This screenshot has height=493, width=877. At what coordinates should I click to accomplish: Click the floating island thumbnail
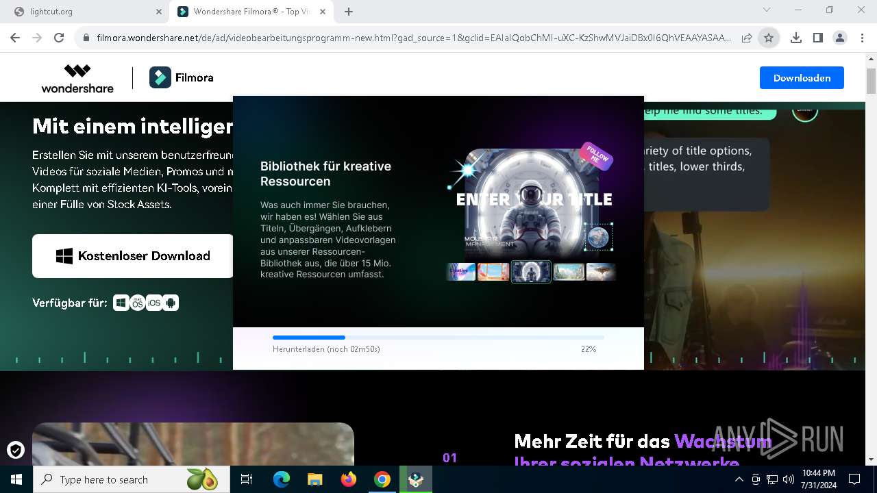[601, 272]
